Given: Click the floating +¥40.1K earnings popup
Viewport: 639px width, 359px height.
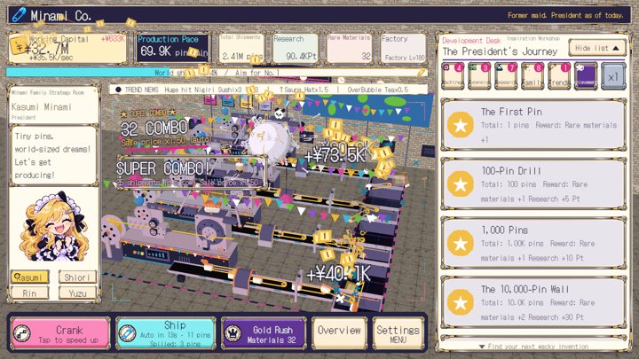Looking at the screenshot, I should point(338,274).
